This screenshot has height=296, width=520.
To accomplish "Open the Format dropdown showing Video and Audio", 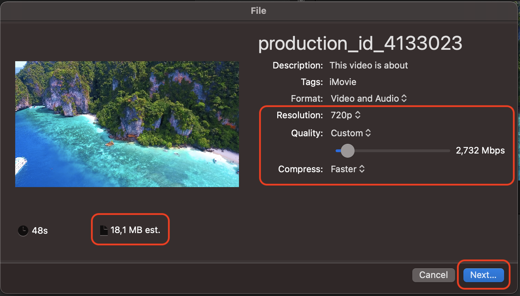I will (366, 99).
